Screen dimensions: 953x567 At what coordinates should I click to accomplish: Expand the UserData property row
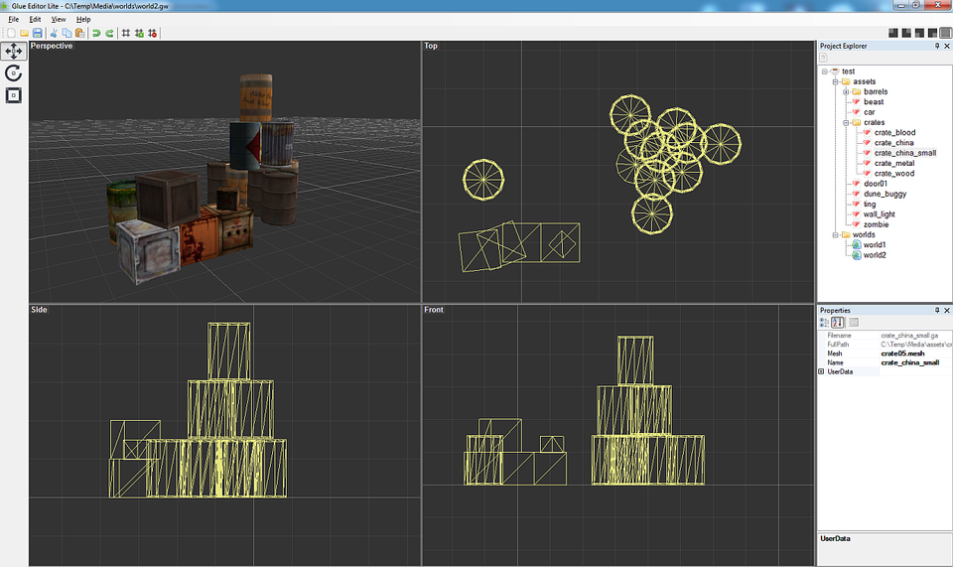click(x=821, y=371)
